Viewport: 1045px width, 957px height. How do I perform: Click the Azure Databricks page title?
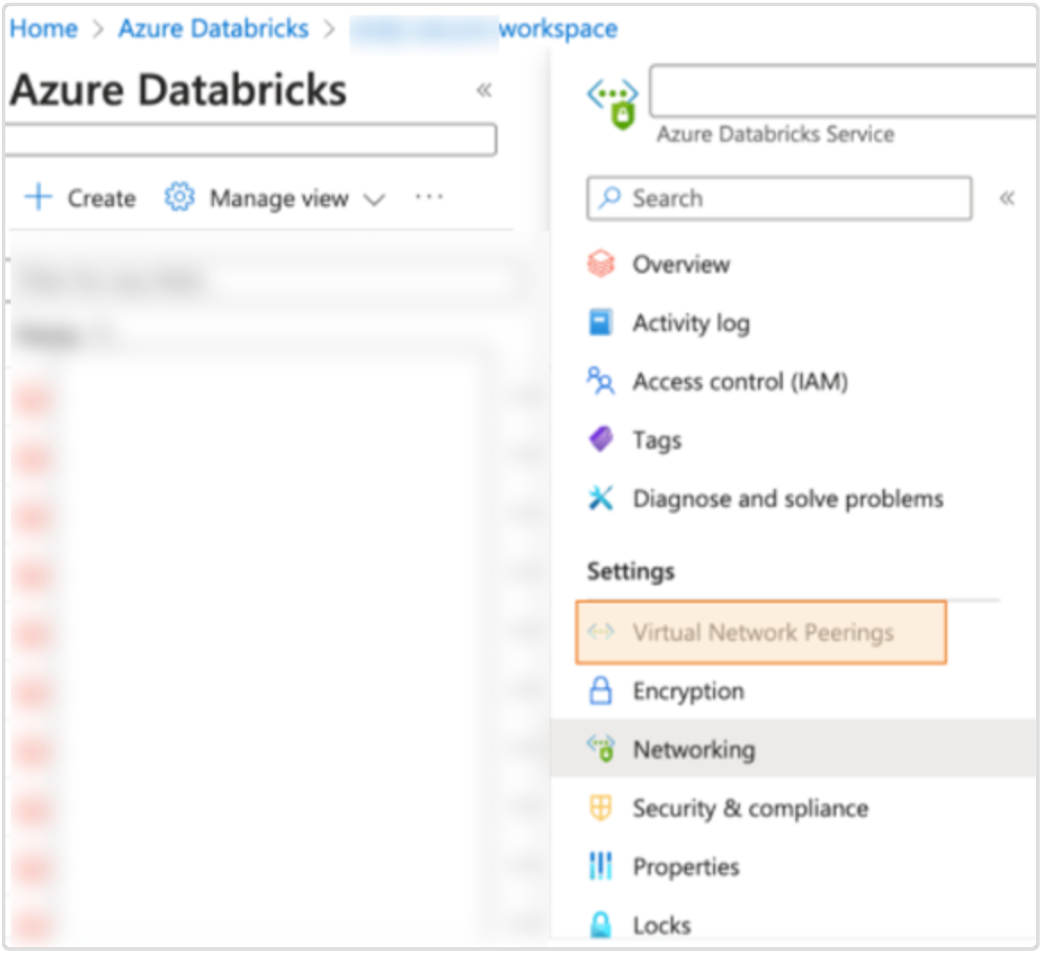[178, 90]
